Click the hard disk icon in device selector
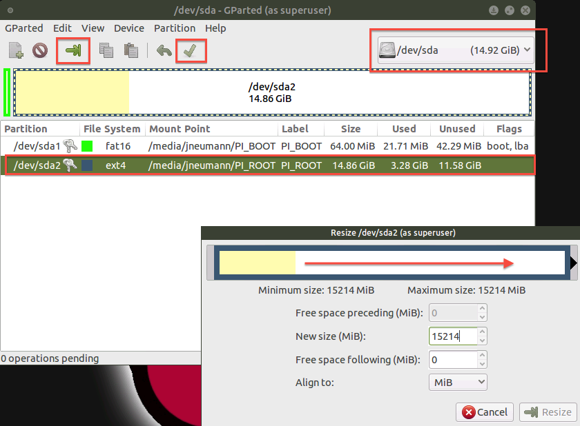This screenshot has height=426, width=580. (387, 50)
